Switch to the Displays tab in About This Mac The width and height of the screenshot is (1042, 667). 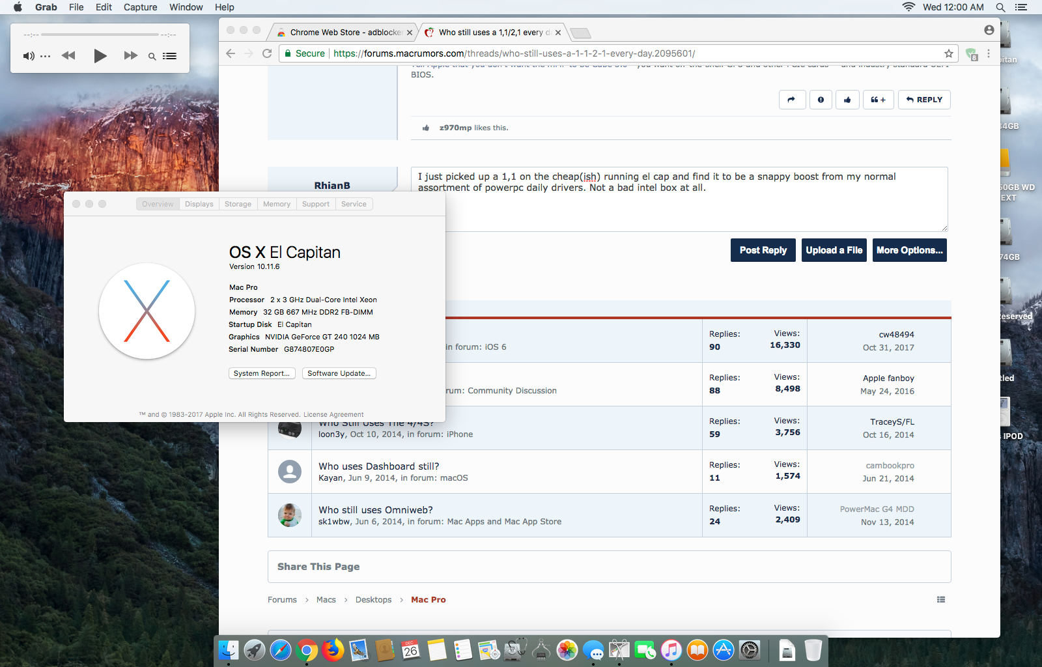pos(199,204)
